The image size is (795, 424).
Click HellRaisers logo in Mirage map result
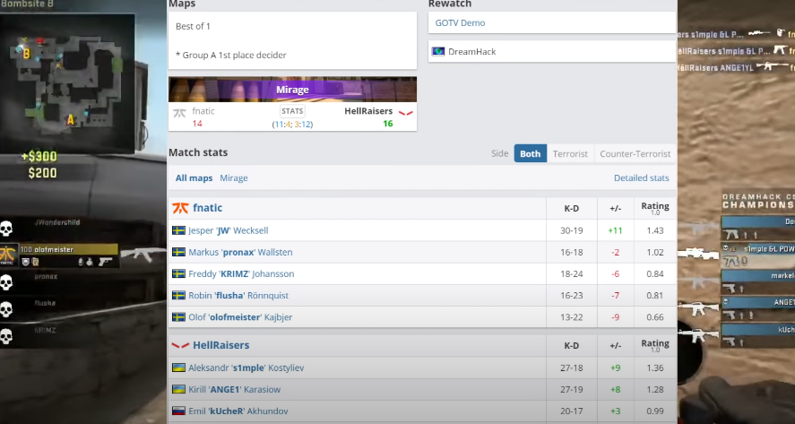tap(406, 112)
